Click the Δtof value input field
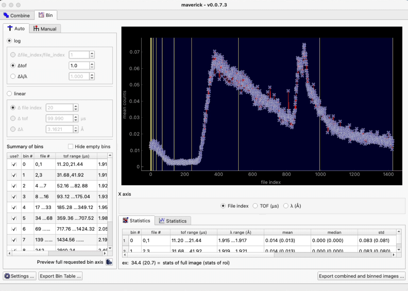 [x=79, y=65]
